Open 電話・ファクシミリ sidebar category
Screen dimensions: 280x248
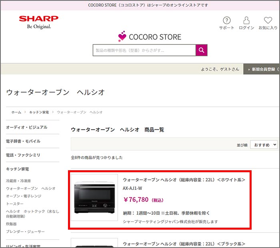click(23, 155)
